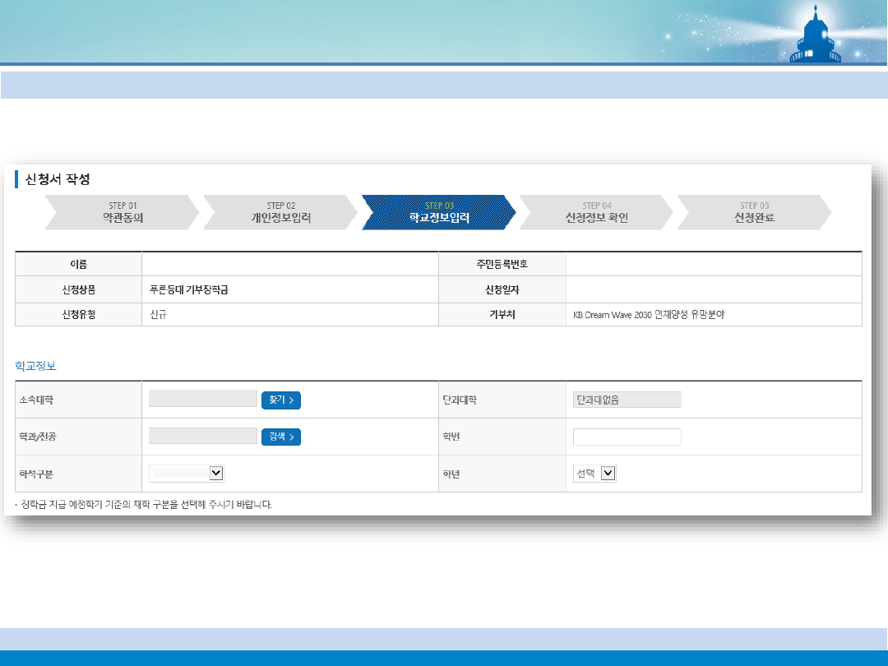The height and width of the screenshot is (666, 888).
Task: Click the 장학금 지급 예정학기 notice text
Action: pos(144,504)
